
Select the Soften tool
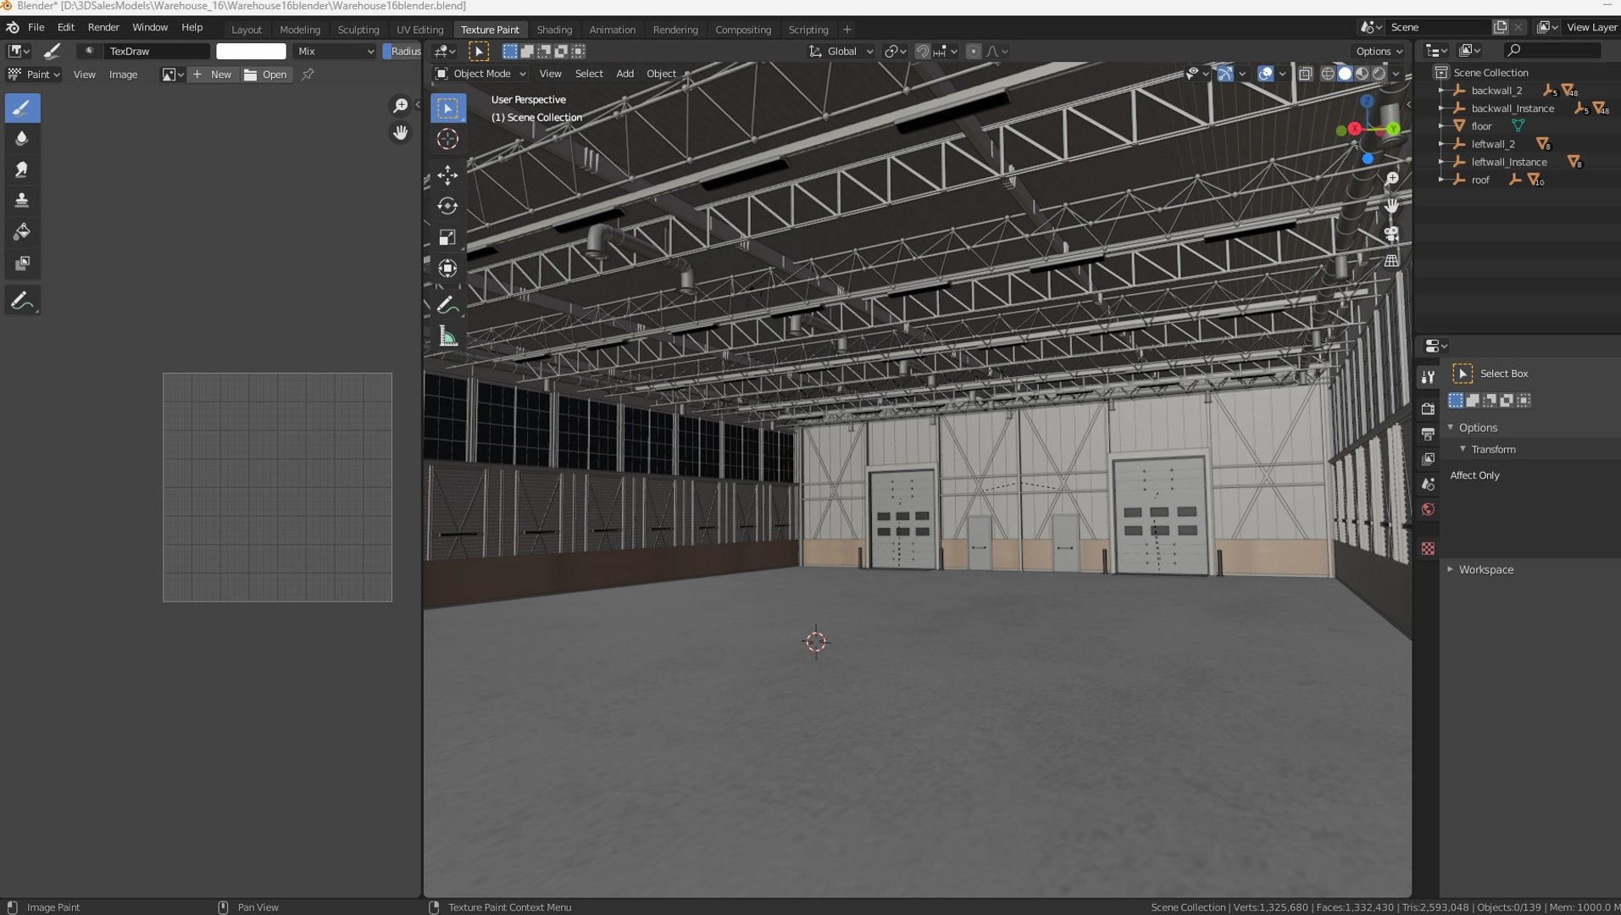(22, 138)
